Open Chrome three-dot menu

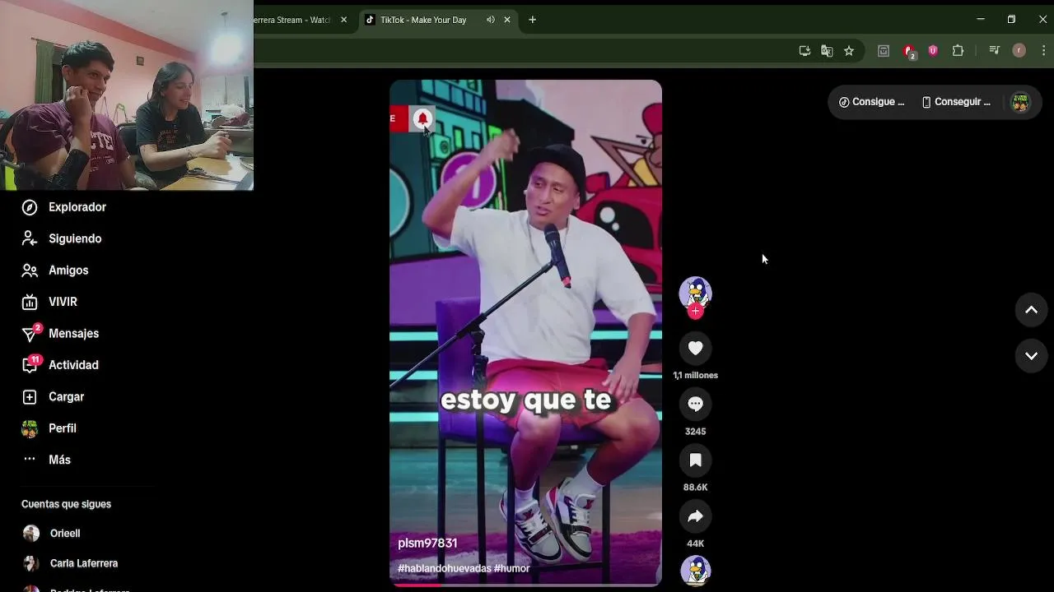coord(1043,51)
